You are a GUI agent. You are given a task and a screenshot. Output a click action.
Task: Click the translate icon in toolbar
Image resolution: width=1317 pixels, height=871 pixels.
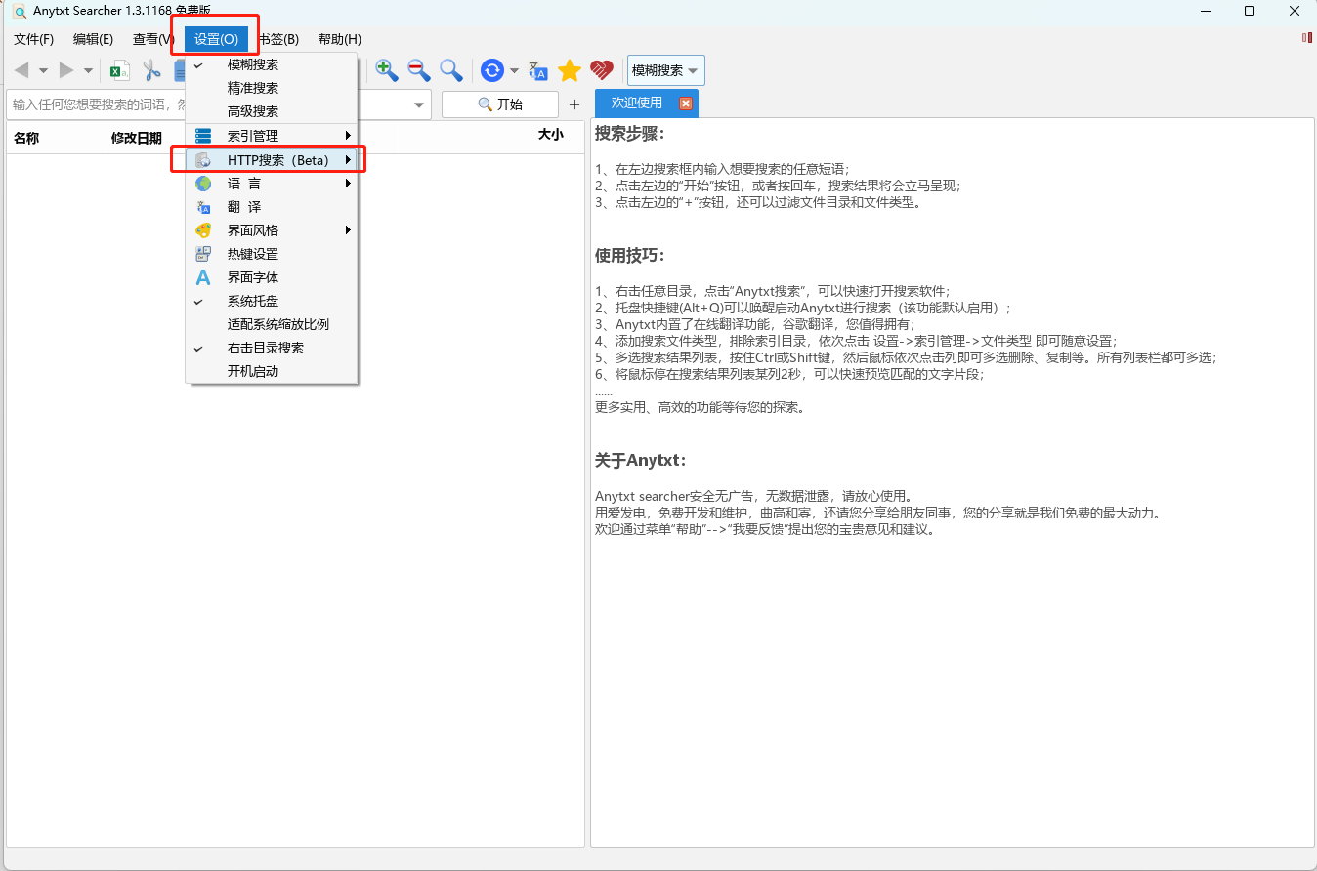[x=538, y=70]
